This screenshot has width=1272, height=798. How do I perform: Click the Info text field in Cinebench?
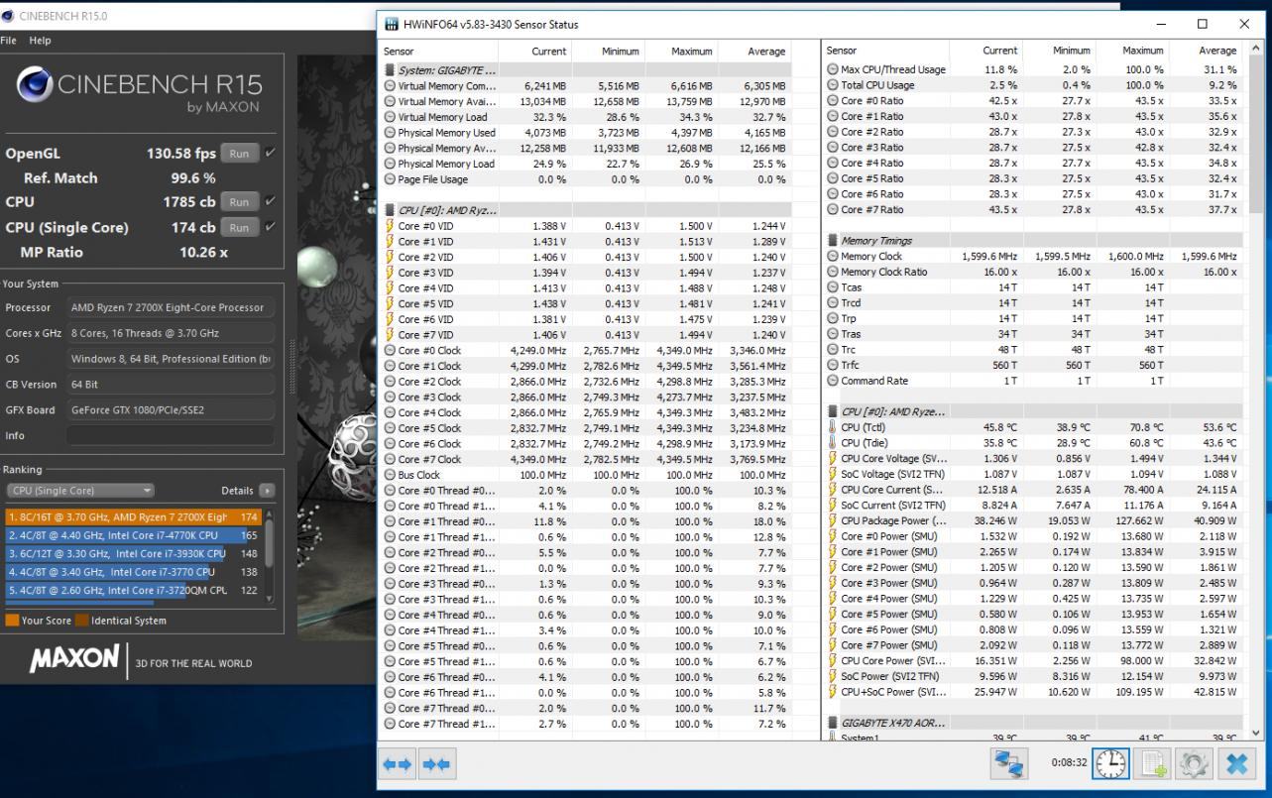tap(173, 435)
